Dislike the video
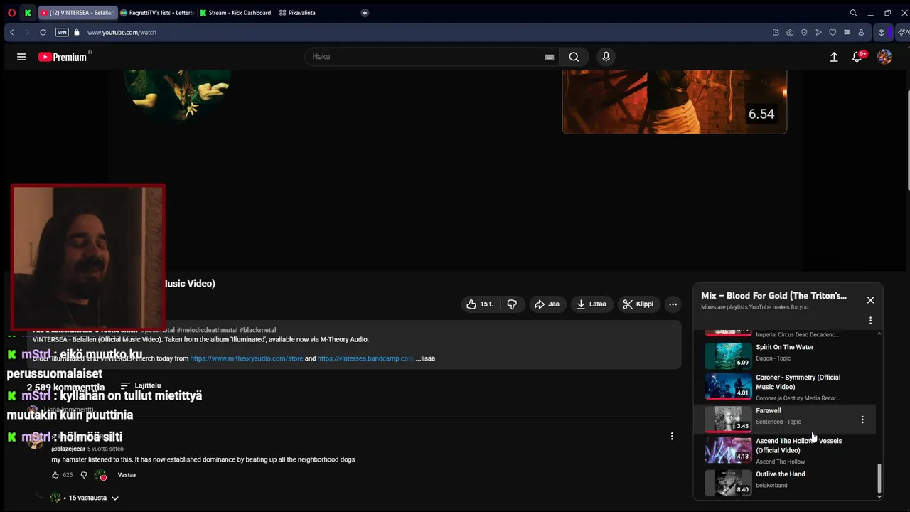The image size is (910, 512). click(512, 304)
